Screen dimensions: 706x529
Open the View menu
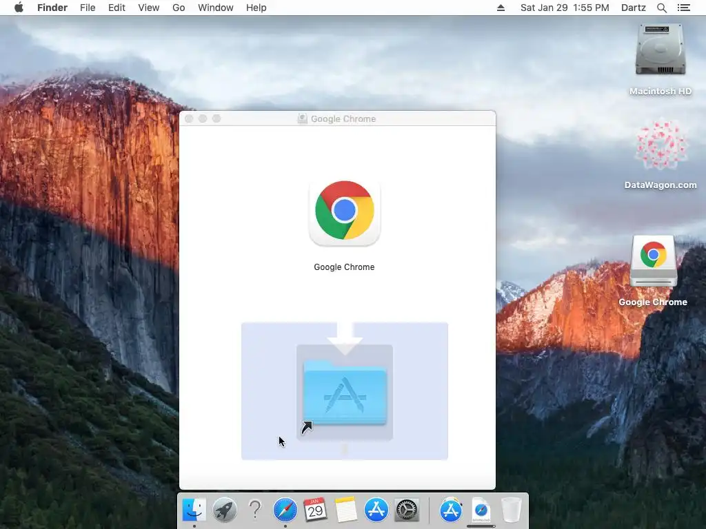point(149,8)
